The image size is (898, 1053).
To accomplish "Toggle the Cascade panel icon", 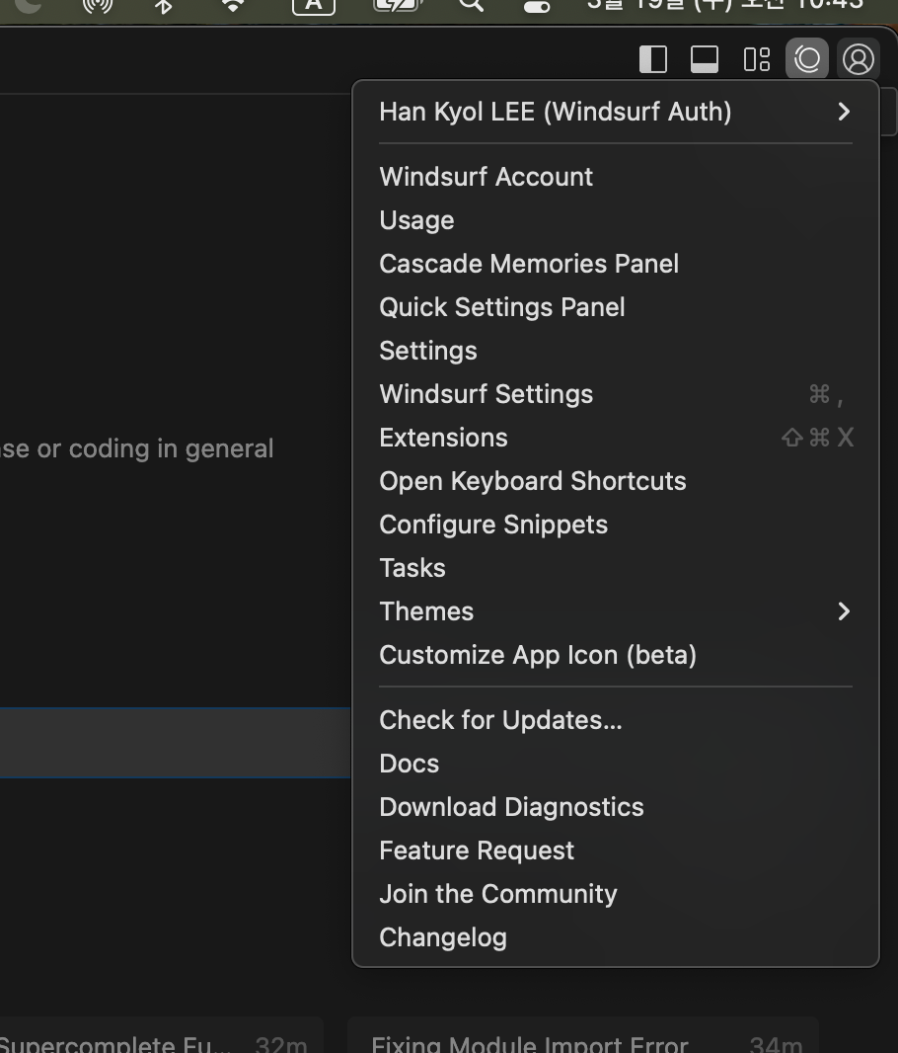I will (807, 59).
